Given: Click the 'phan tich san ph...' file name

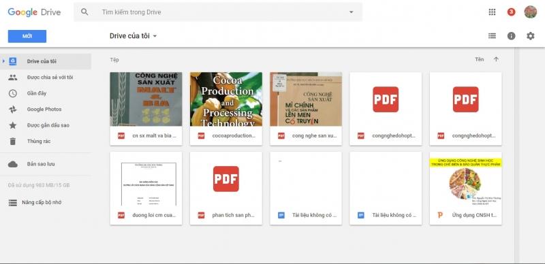Looking at the screenshot, I should pos(233,216).
